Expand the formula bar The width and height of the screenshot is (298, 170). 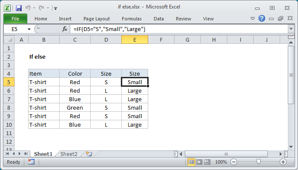point(291,29)
